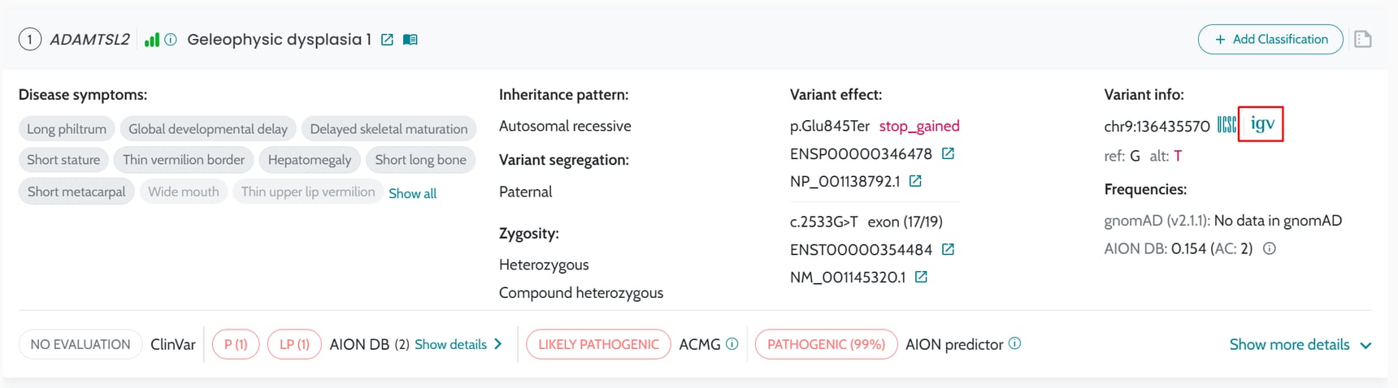Screen dimensions: 1398x388
Task: Open the IGV viewer icon
Action: 1261,124
